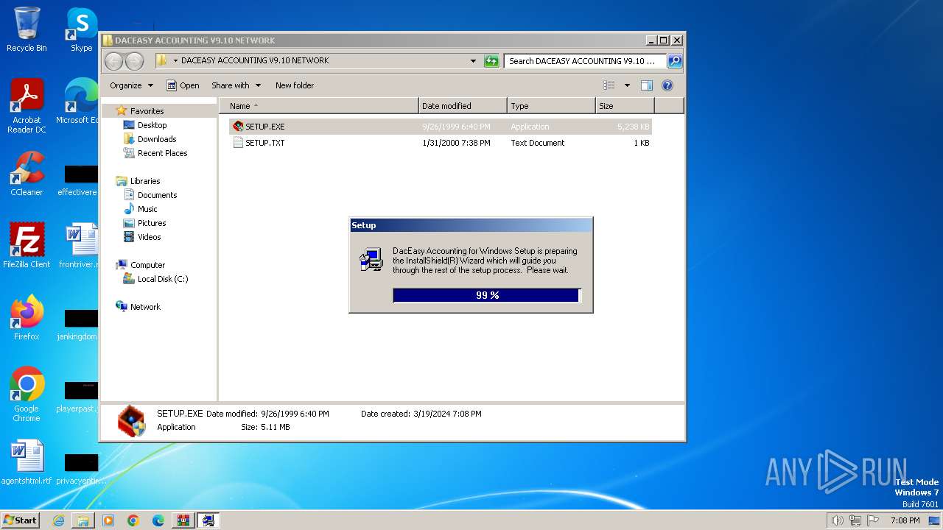The height and width of the screenshot is (530, 943).
Task: Open Pictures library in navigation pane
Action: click(x=152, y=223)
